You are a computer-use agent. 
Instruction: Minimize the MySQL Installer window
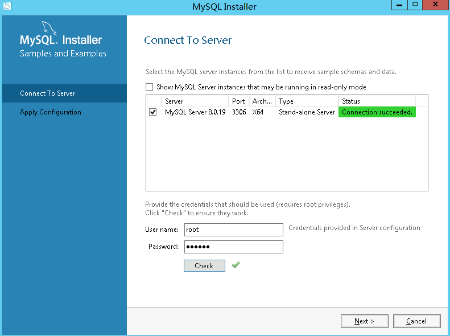pos(399,5)
